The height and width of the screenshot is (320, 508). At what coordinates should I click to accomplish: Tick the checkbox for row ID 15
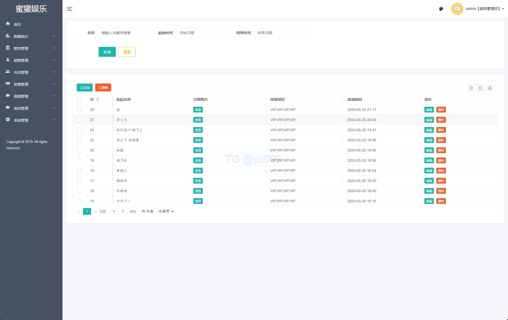[x=79, y=201]
